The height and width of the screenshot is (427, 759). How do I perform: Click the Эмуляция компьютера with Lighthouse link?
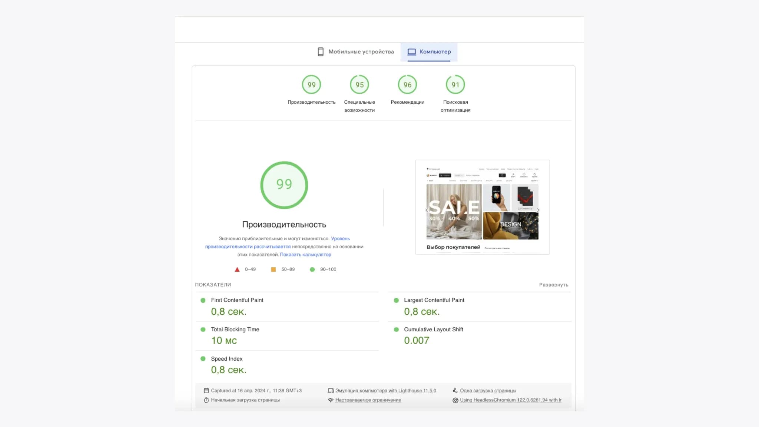(385, 390)
